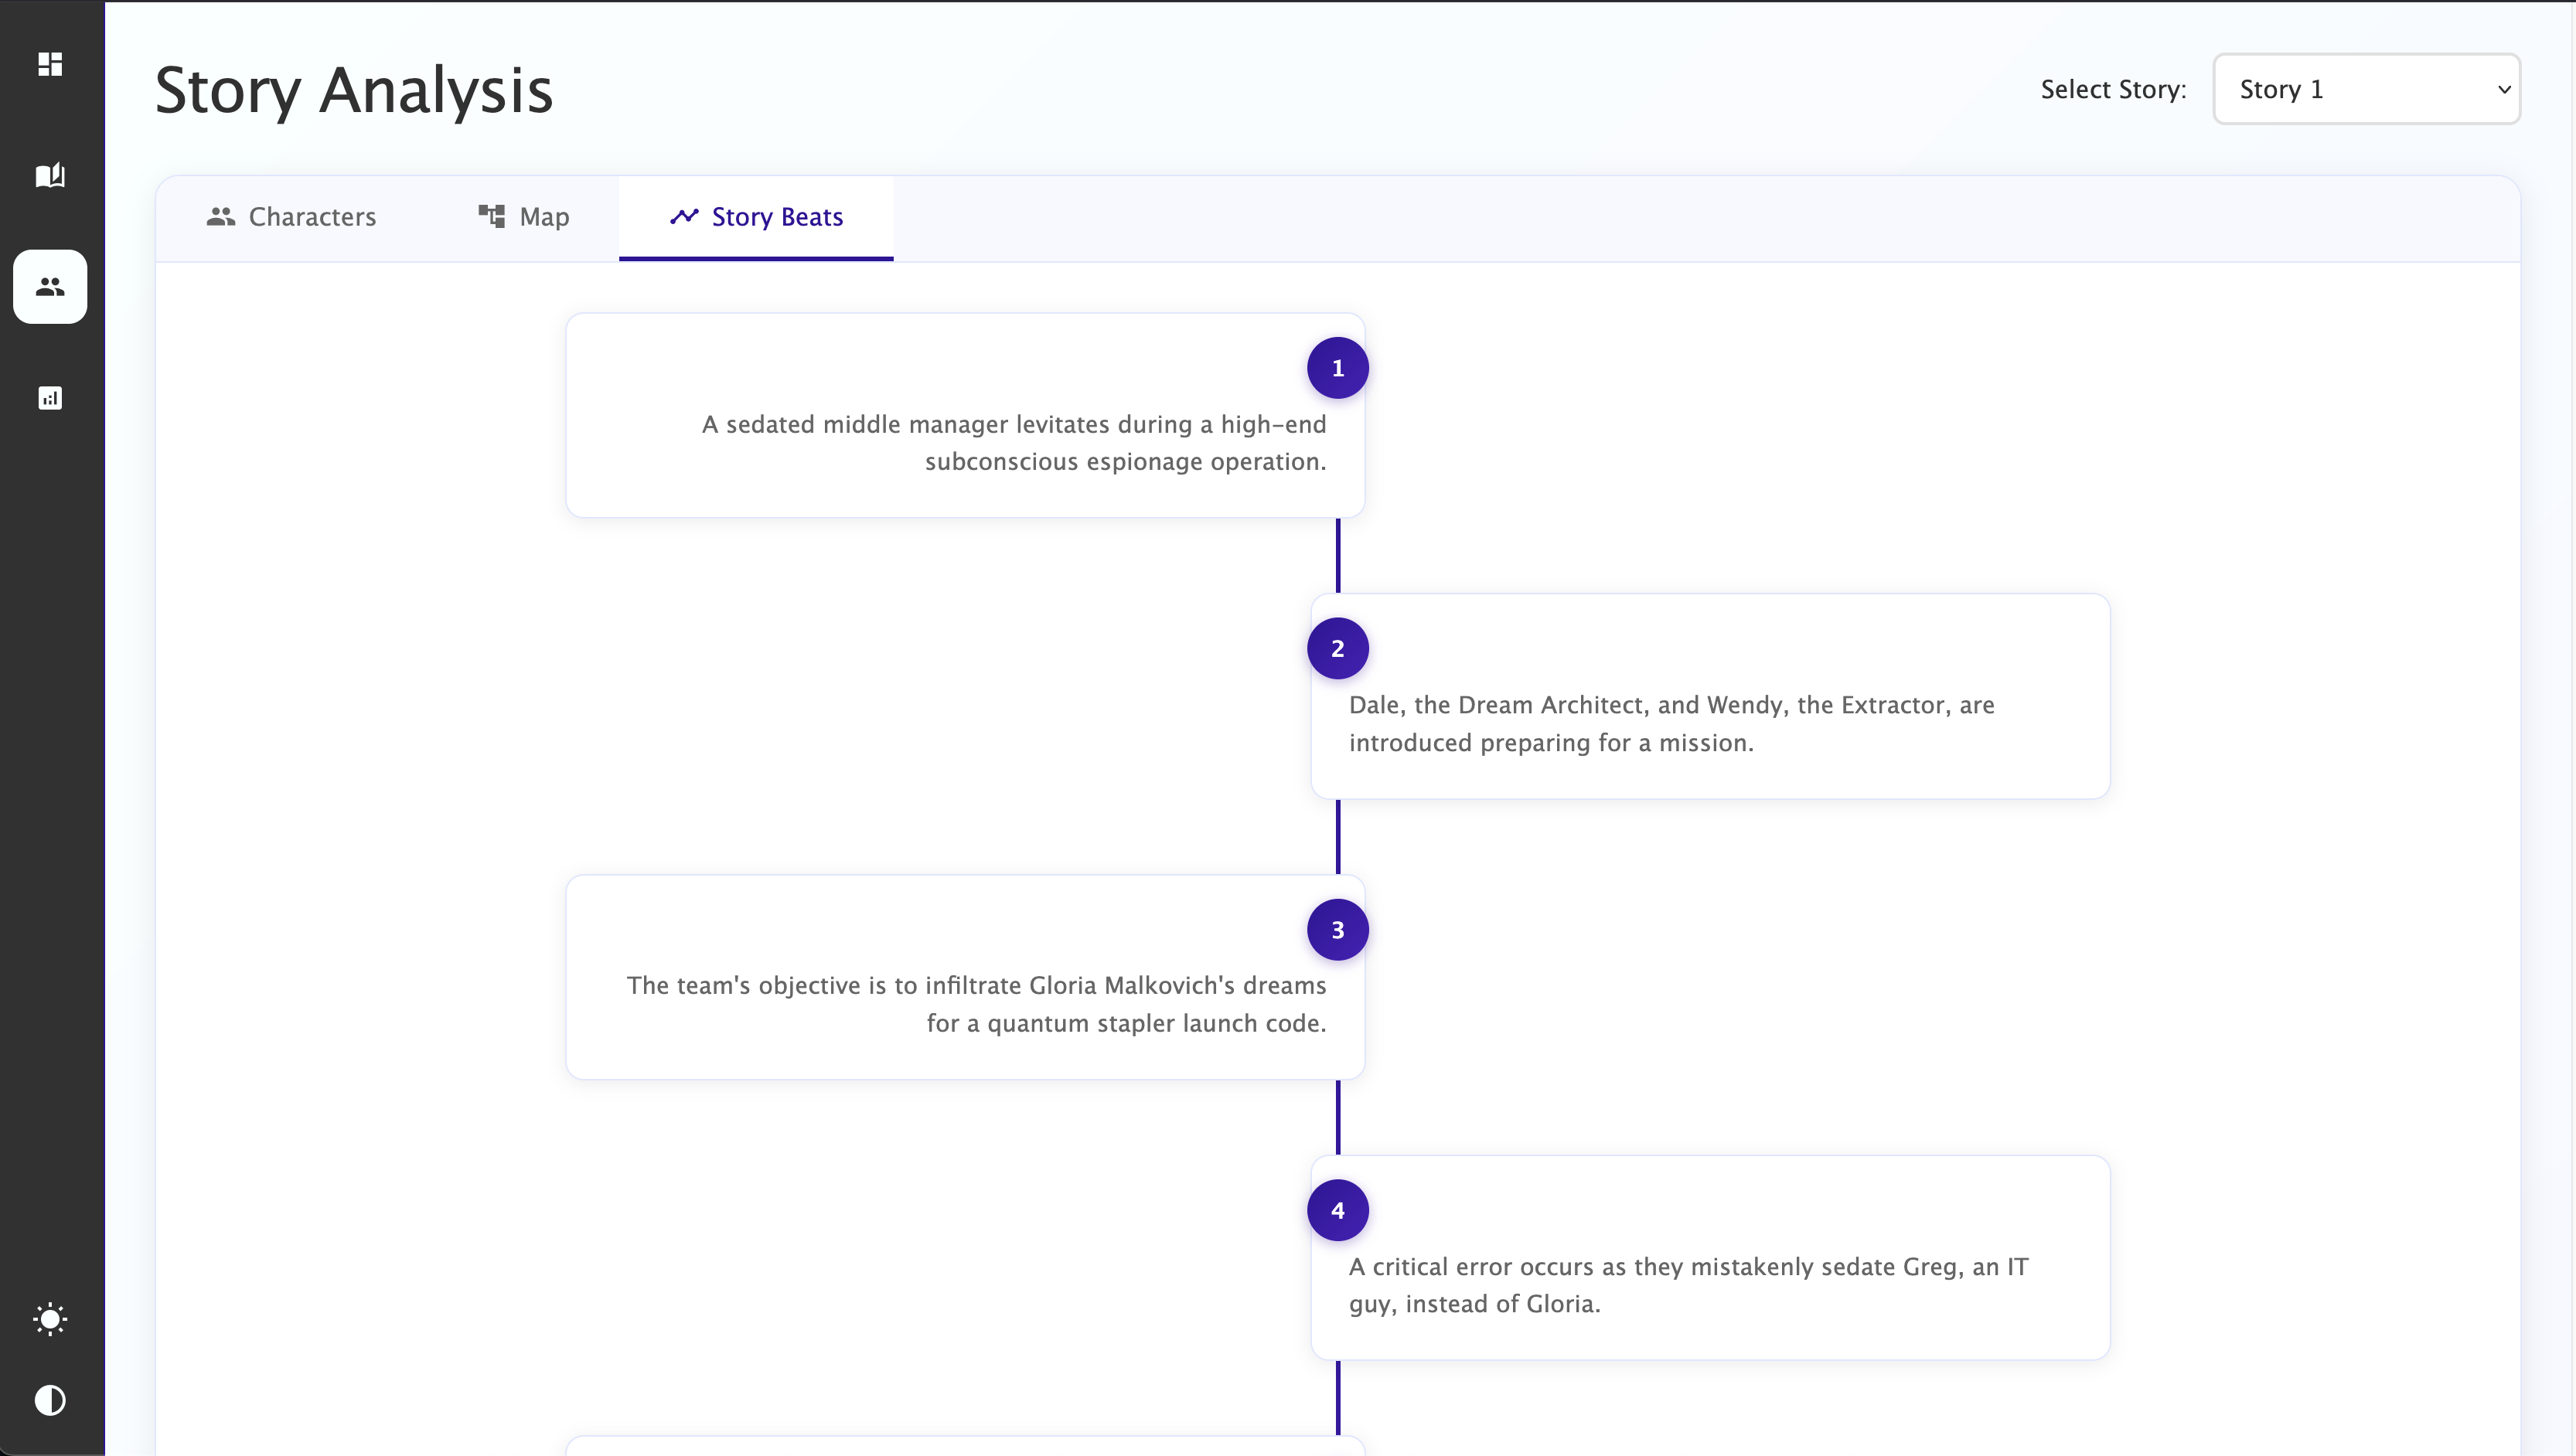The image size is (2576, 1456).
Task: Open the dashboard grid icon in the sidebar
Action: (50, 64)
